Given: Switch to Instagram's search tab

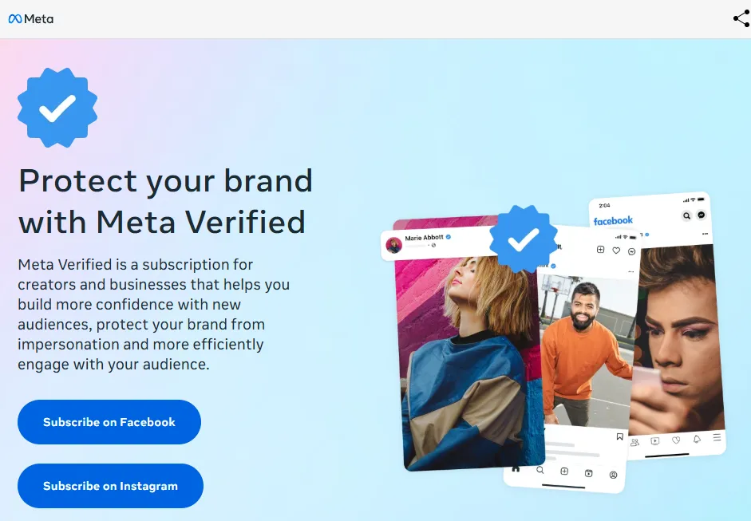Looking at the screenshot, I should [540, 470].
